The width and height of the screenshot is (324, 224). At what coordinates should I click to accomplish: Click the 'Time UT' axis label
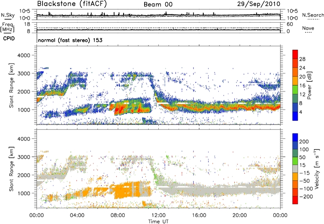158,221
